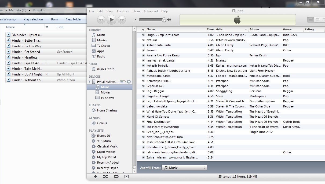Open iTunes Store in sidebar

pos(105,69)
